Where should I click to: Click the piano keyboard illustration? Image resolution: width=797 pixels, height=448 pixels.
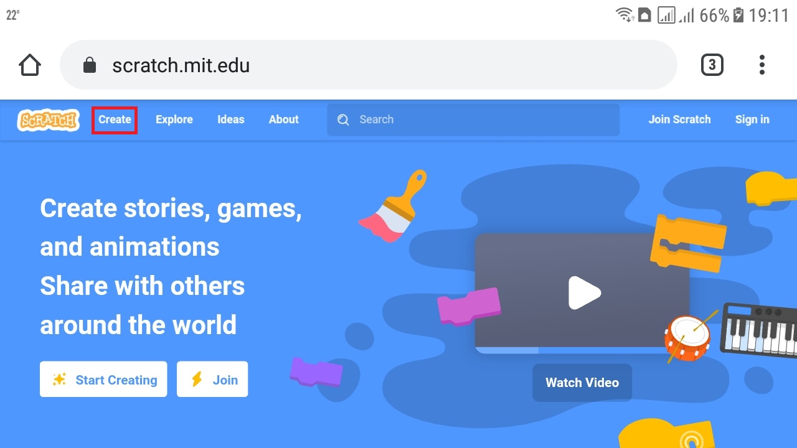[x=760, y=331]
